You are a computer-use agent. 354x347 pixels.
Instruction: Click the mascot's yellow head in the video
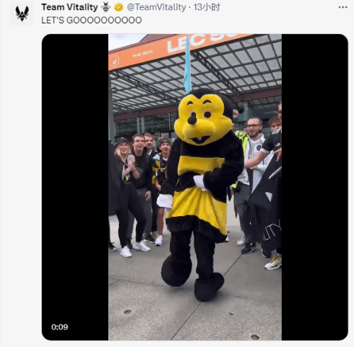tap(202, 118)
